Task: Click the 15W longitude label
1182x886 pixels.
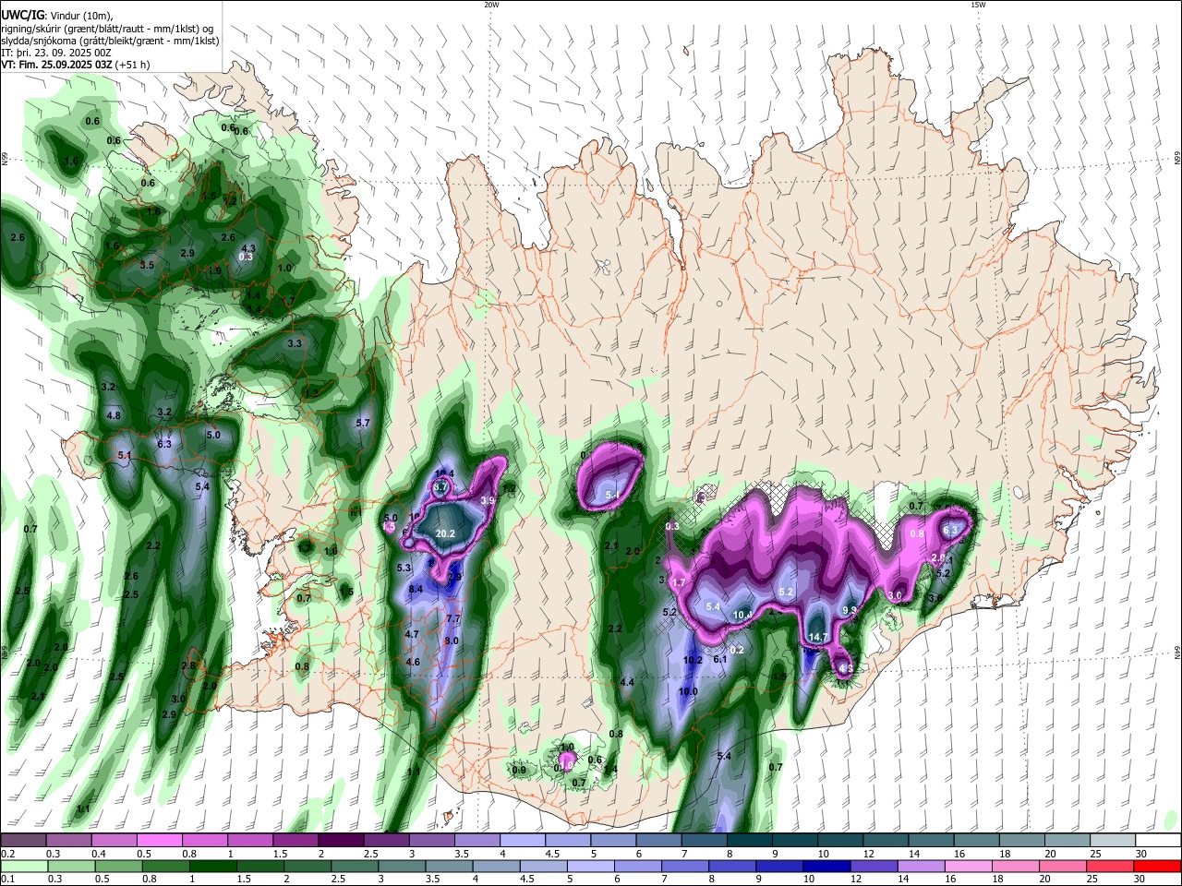Action: point(978,5)
